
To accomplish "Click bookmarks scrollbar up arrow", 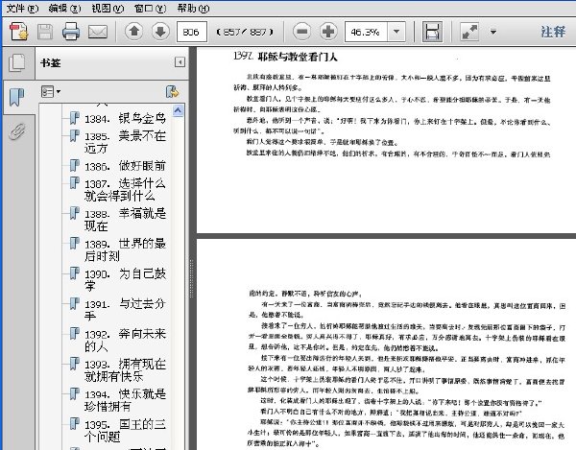I will 179,110.
